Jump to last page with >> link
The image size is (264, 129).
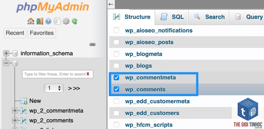[x=77, y=88]
